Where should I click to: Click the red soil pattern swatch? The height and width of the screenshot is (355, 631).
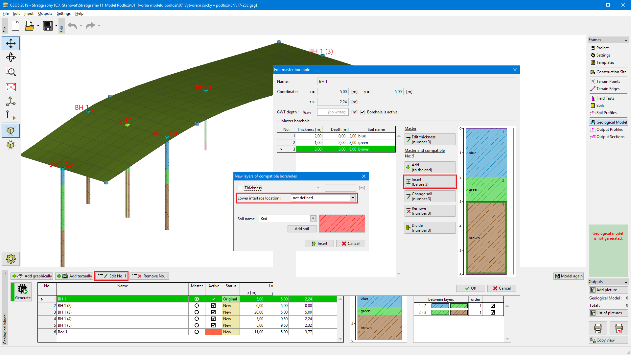[x=342, y=224]
